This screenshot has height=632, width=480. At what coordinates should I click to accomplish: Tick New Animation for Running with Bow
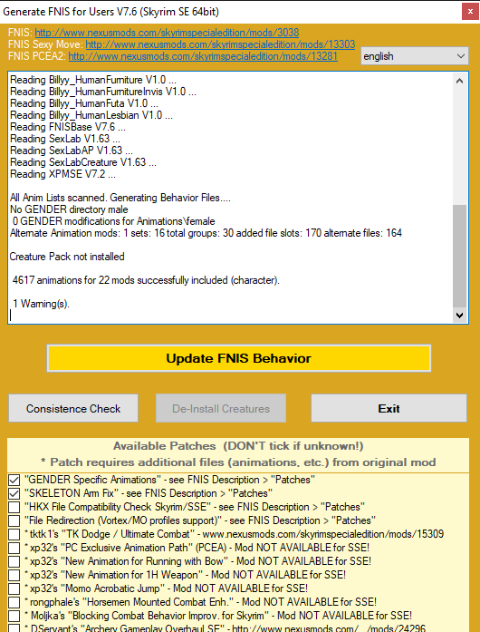(x=14, y=561)
